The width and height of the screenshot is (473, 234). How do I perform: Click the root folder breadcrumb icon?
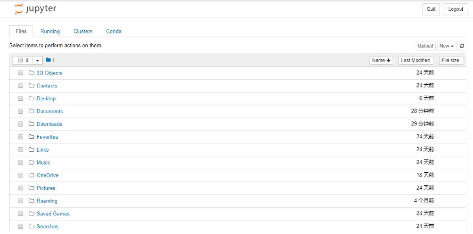(x=48, y=60)
